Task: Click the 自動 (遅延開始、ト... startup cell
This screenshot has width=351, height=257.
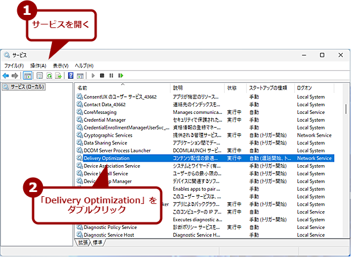Action: (271, 158)
